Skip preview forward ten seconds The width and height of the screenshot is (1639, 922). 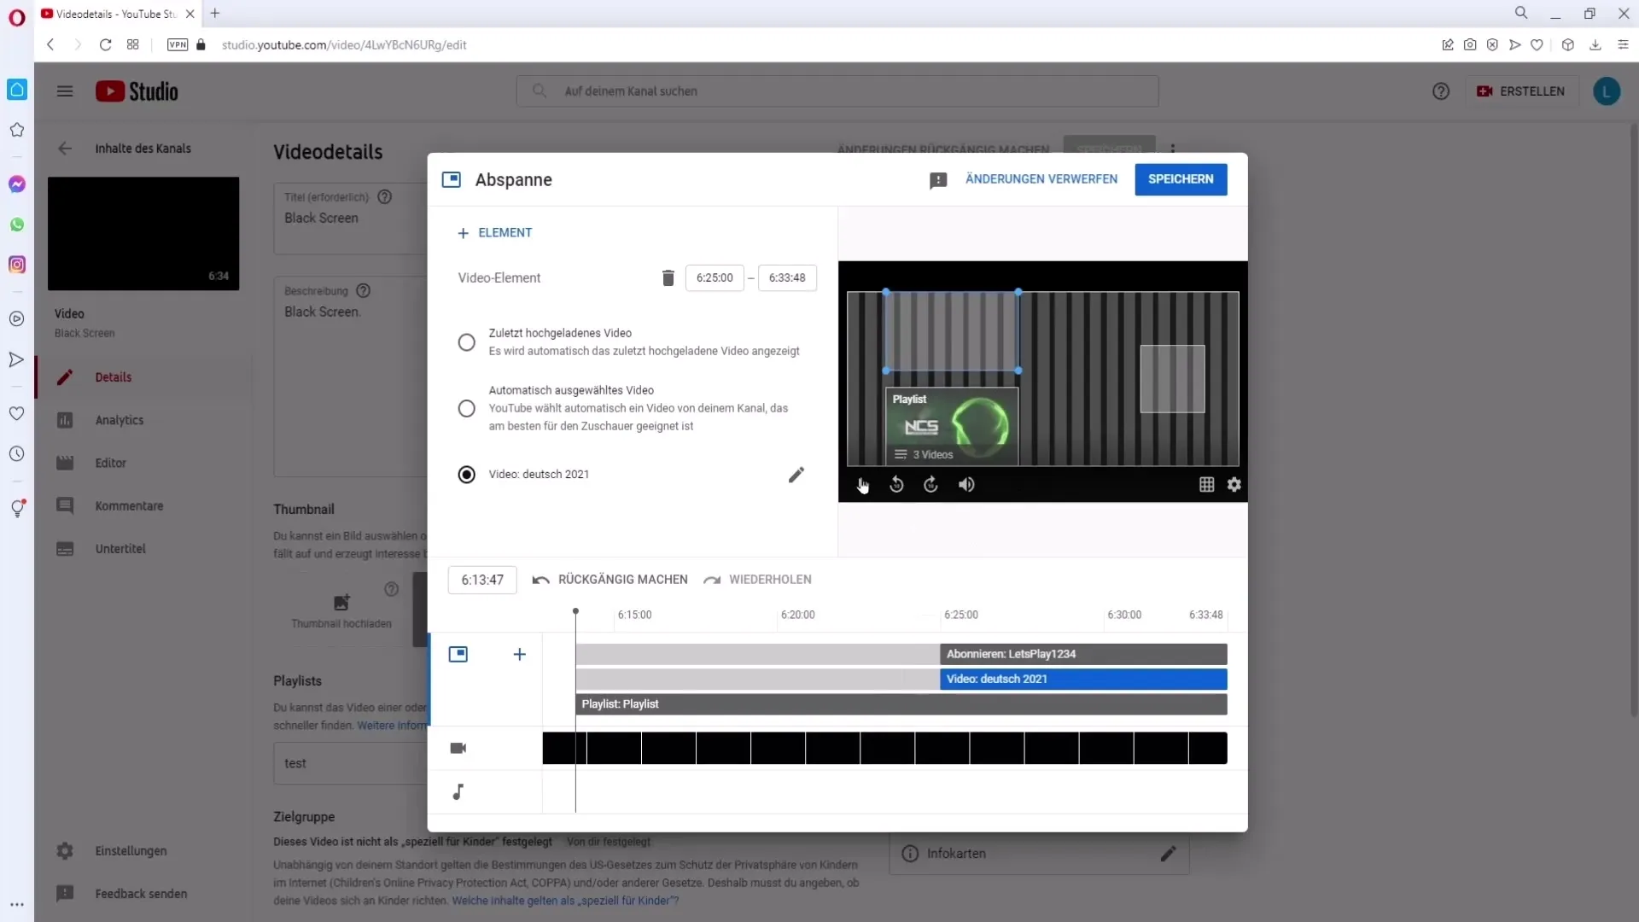click(930, 485)
